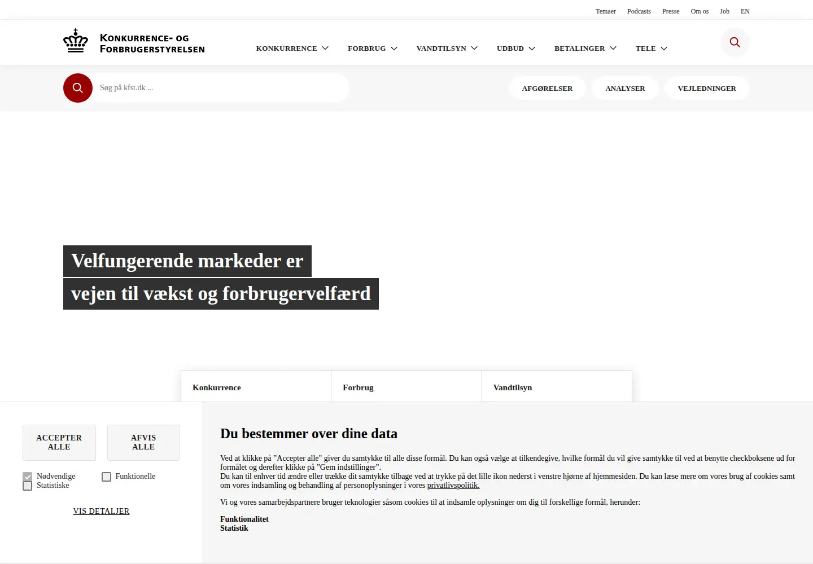Toggle the Nødvendige cookie checkbox
The height and width of the screenshot is (564, 813).
28,477
